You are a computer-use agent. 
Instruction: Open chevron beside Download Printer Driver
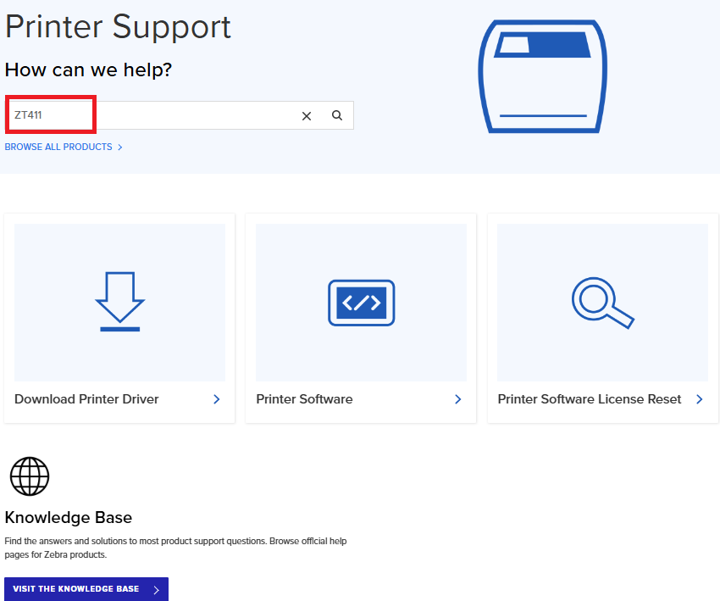pyautogui.click(x=217, y=399)
